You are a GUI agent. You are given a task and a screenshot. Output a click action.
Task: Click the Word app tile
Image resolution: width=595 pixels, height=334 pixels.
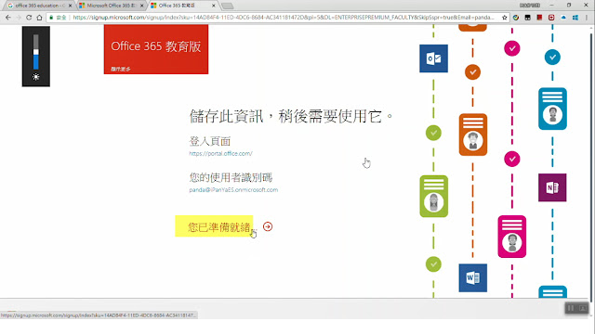click(x=473, y=278)
